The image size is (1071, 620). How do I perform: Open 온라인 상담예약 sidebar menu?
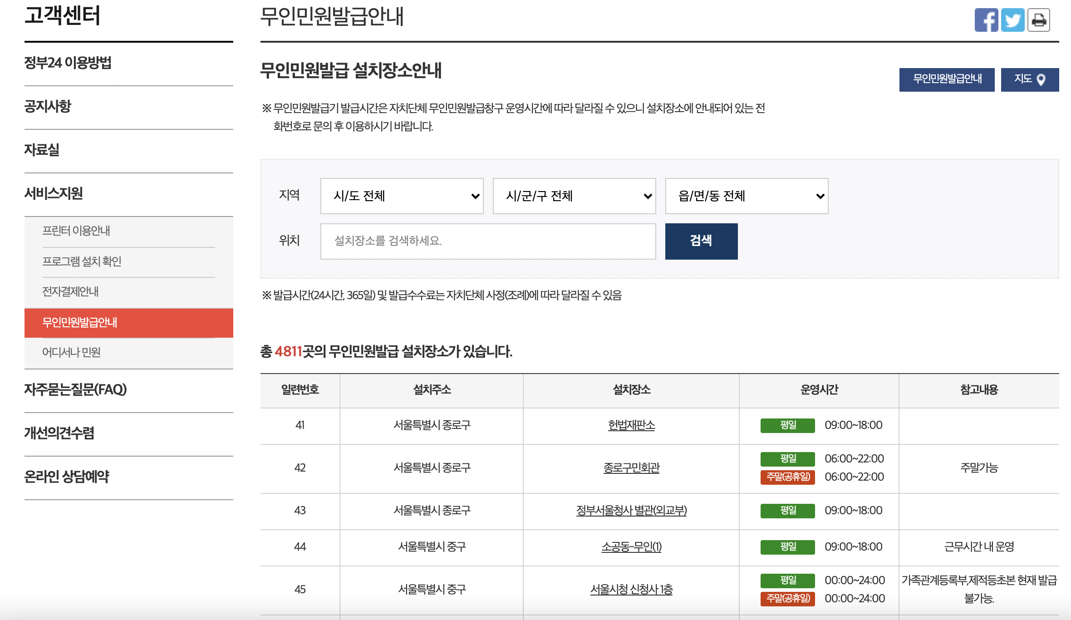coord(67,477)
